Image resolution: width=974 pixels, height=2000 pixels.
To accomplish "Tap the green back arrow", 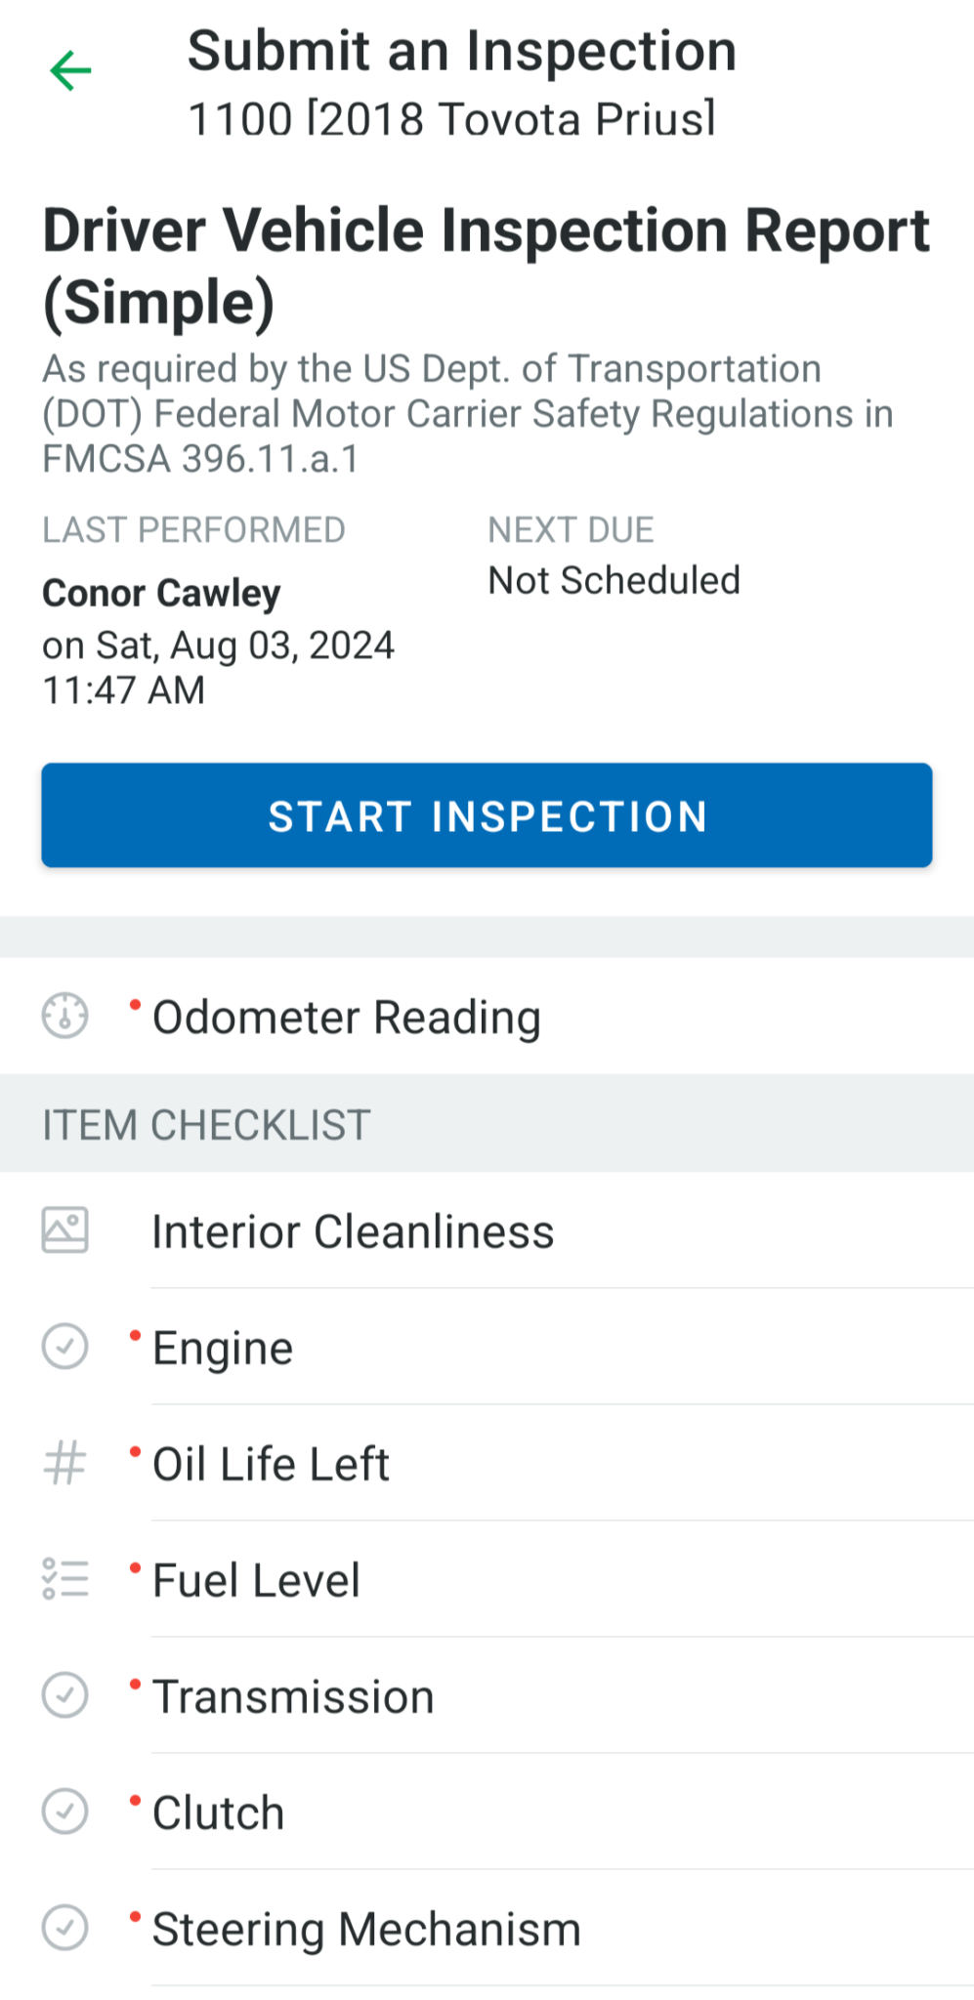I will [68, 68].
